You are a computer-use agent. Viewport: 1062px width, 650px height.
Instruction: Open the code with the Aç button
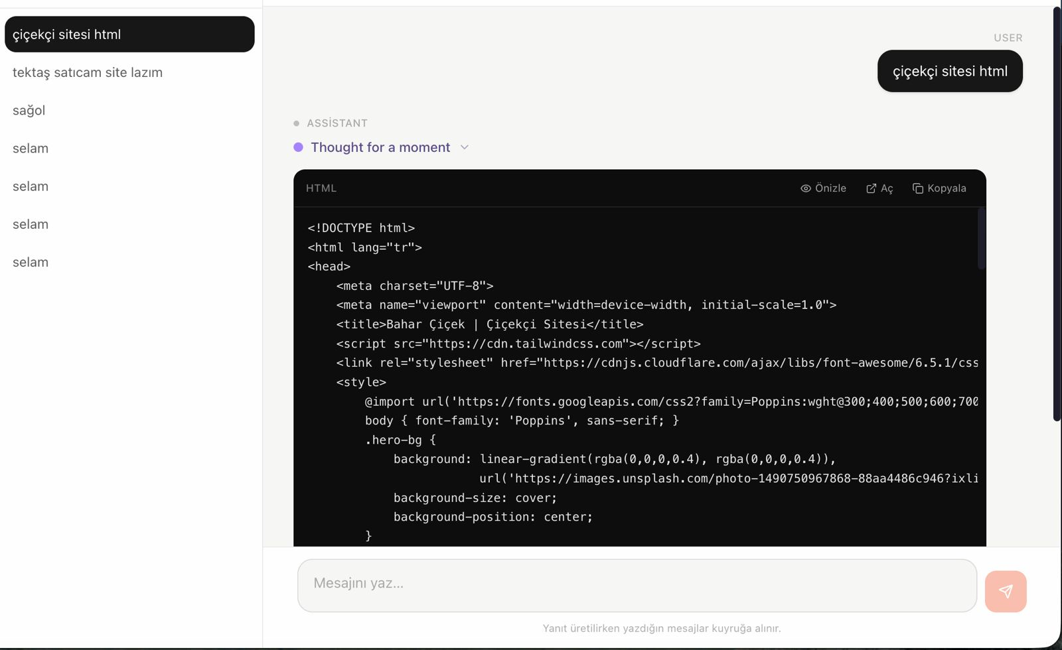[879, 188]
